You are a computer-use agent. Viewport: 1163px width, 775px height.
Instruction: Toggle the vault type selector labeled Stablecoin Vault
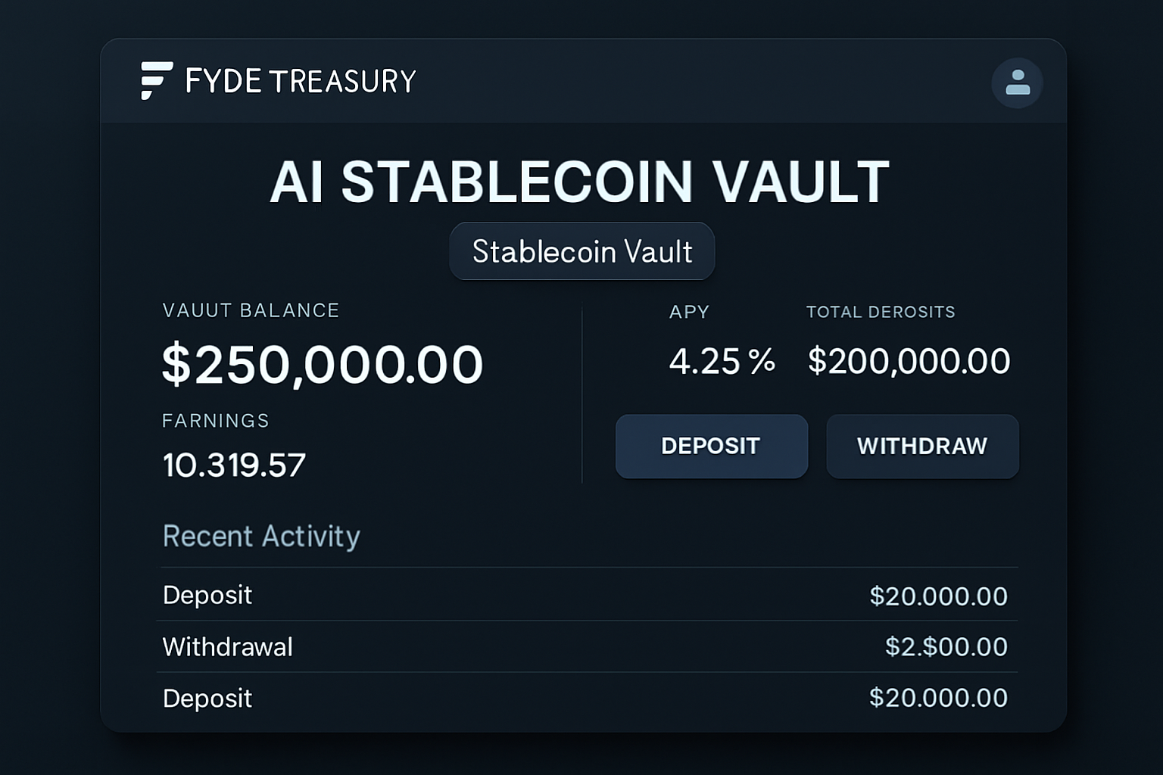pyautogui.click(x=581, y=251)
